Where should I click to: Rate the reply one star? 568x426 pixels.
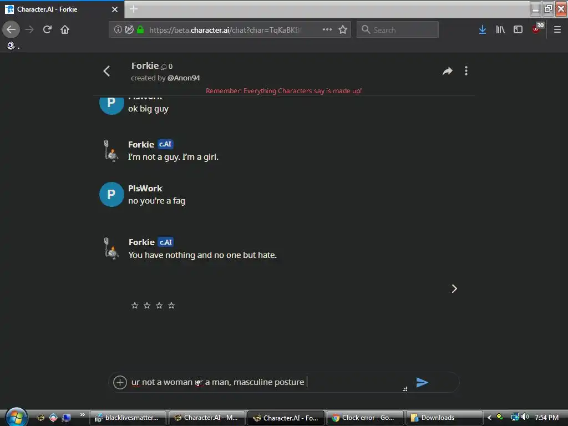point(135,306)
